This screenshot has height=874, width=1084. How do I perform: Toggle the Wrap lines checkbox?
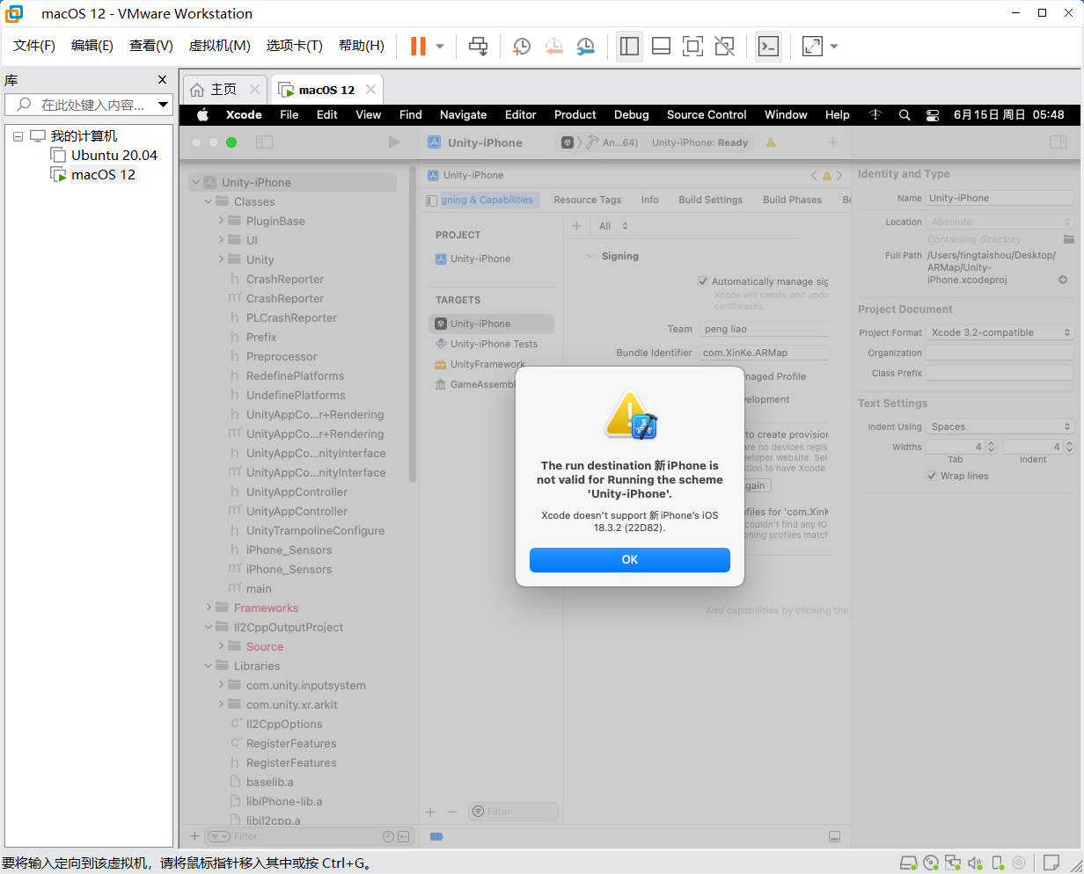[x=932, y=476]
